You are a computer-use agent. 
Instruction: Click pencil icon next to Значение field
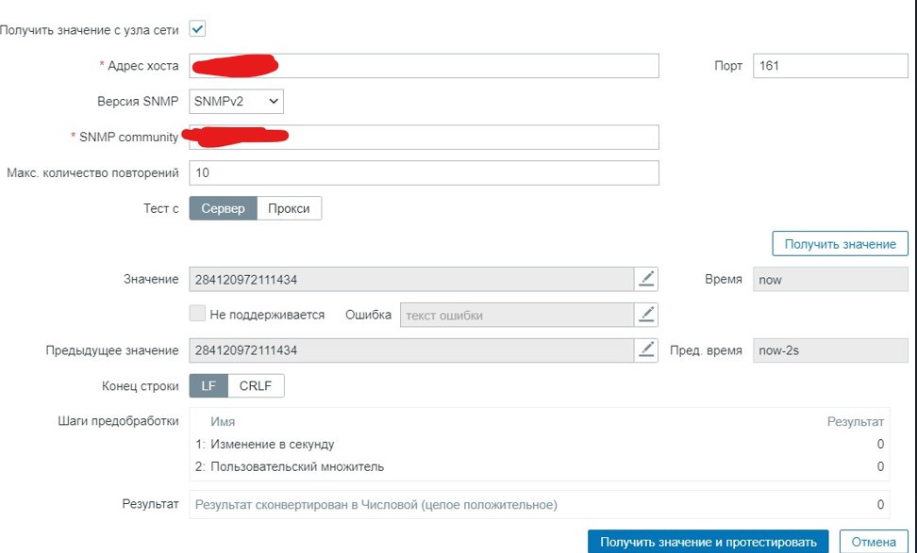point(646,279)
